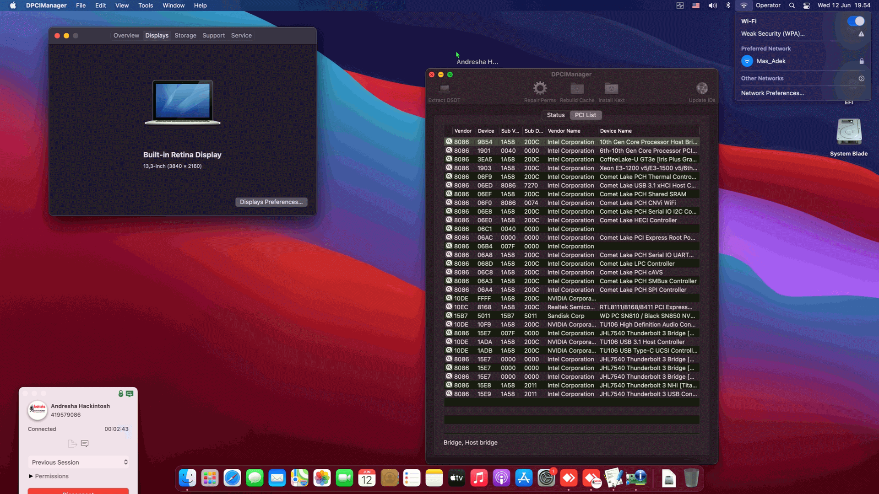Select the Comet Lake PCH CNVi WiFi row
The image size is (879, 494).
point(571,203)
